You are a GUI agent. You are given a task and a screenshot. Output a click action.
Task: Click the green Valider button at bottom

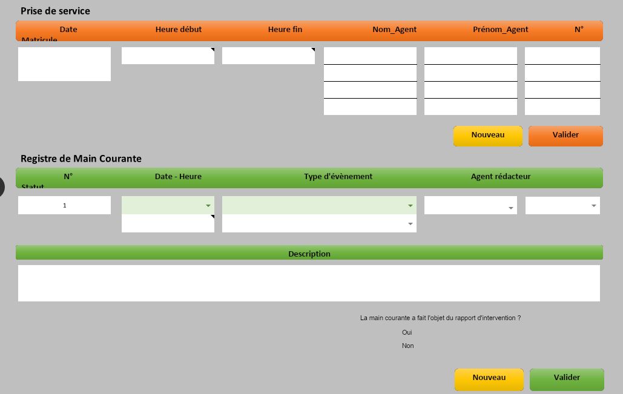pyautogui.click(x=567, y=378)
